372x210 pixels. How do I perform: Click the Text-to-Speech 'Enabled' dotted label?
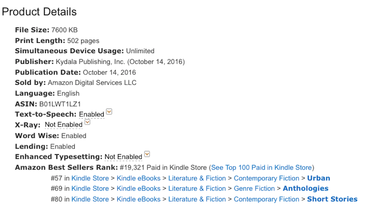pos(92,115)
